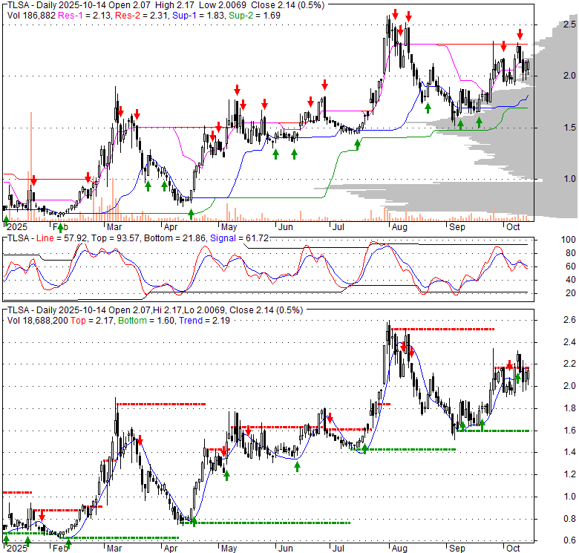This screenshot has height=553, width=579.
Task: Click the 'Feb' month label under bottom chart
Action: pyautogui.click(x=60, y=549)
